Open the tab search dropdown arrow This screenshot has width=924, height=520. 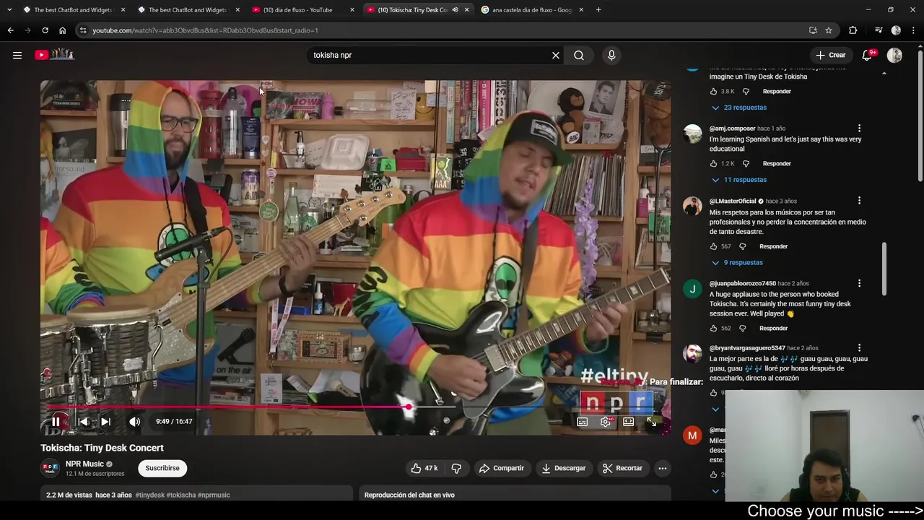point(9,10)
